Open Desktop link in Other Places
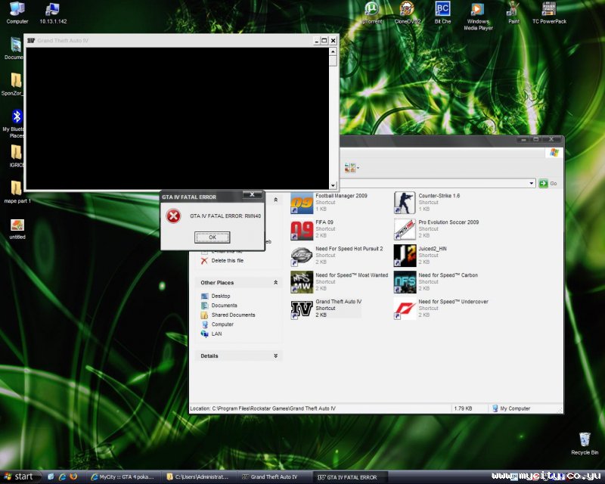 click(x=221, y=296)
